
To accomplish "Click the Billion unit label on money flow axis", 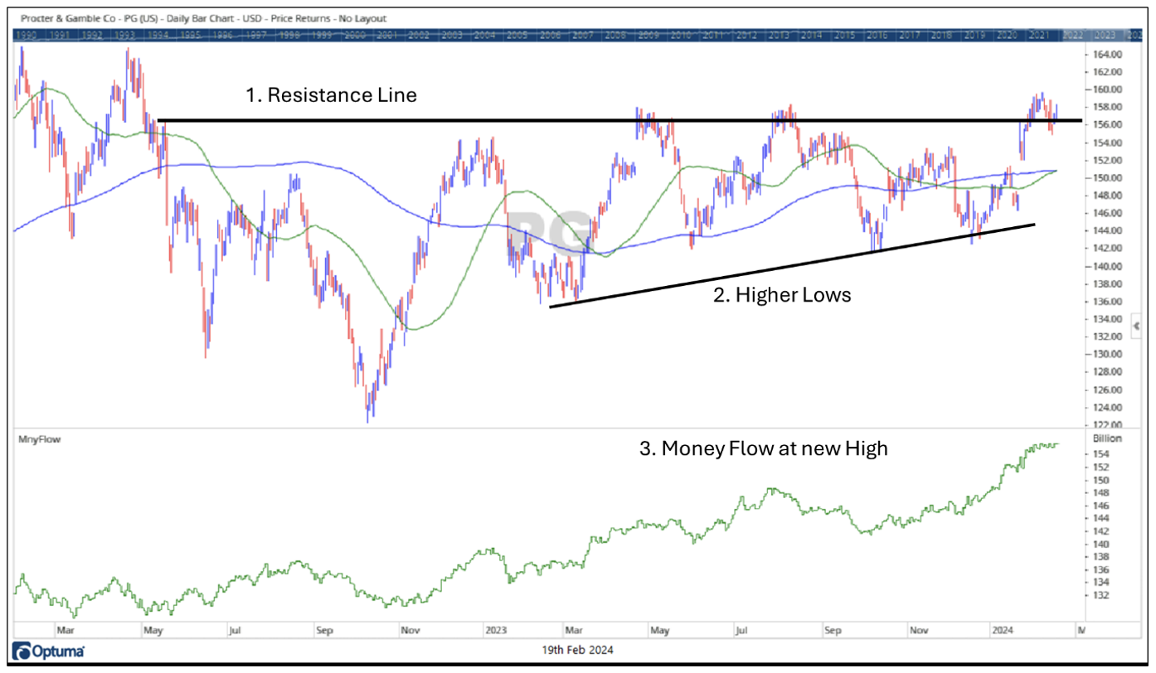I will pos(1108,438).
